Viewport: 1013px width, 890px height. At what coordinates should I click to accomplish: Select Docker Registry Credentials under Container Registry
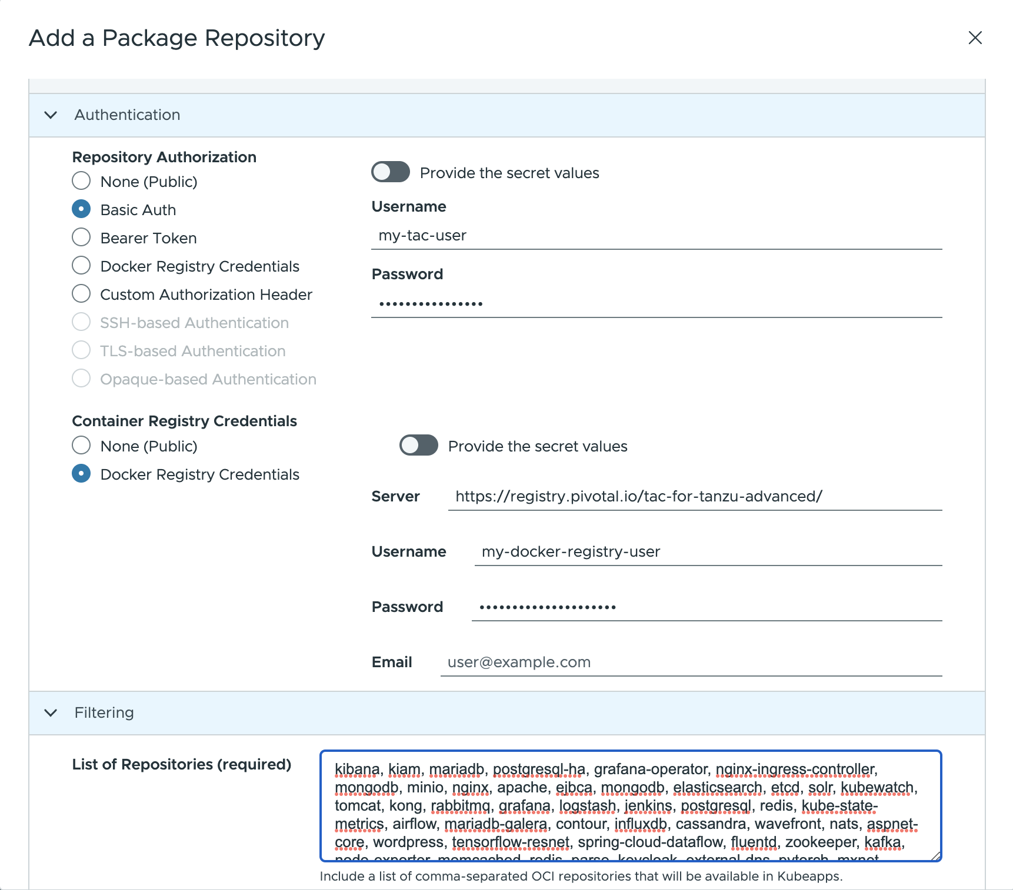(x=81, y=474)
